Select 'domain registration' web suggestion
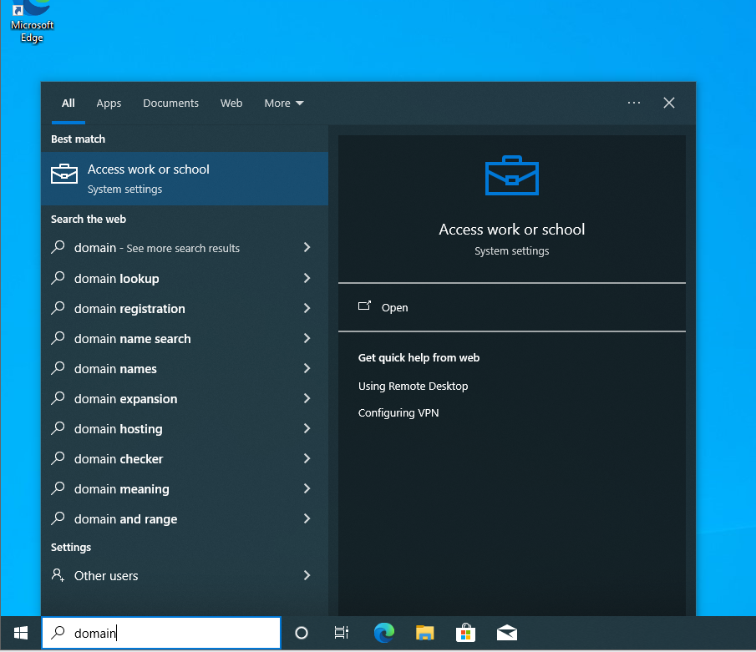 point(185,308)
